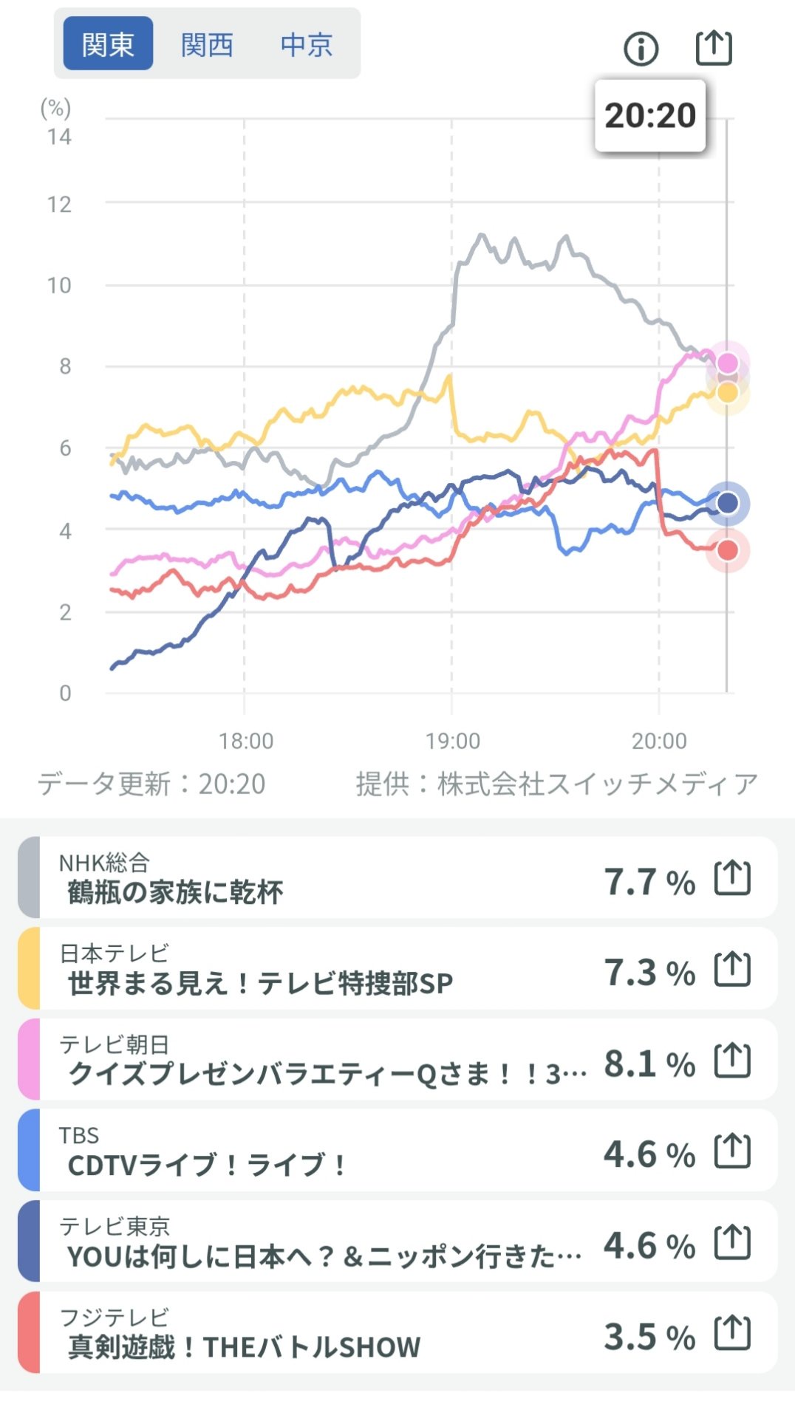Viewport: 795px width, 1418px height.
Task: Tap the 20:20 time tooltip
Action: 650,116
